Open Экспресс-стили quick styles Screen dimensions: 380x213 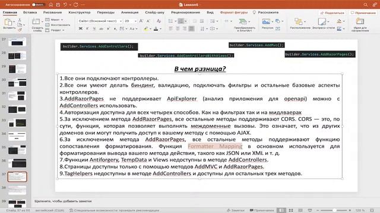point(323,24)
